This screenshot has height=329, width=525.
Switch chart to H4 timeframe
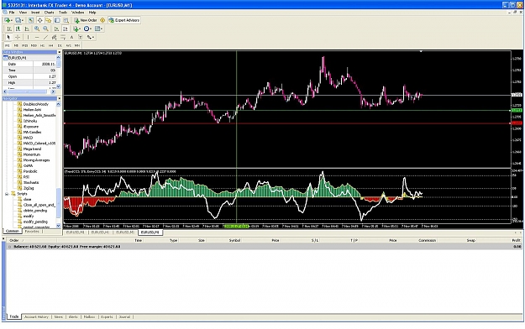pyautogui.click(x=51, y=45)
